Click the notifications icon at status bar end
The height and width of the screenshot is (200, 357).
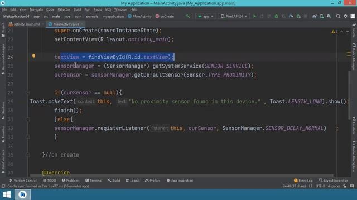coord(352,186)
